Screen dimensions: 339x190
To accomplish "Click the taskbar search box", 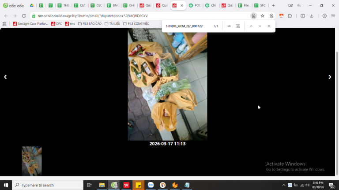I will (x=48, y=185).
